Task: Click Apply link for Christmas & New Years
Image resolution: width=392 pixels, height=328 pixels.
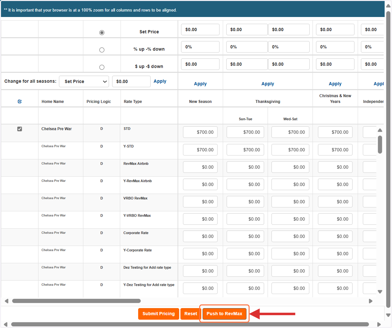Action: (x=335, y=84)
